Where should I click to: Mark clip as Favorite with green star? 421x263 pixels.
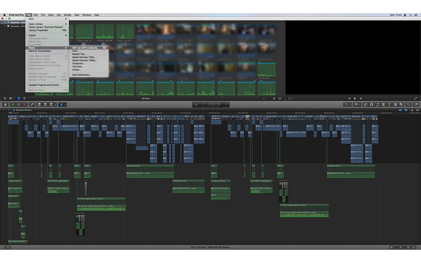[x=13, y=105]
